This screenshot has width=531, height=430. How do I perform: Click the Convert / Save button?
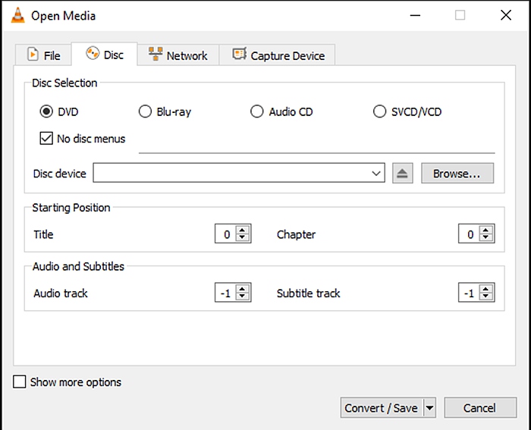[x=382, y=408]
